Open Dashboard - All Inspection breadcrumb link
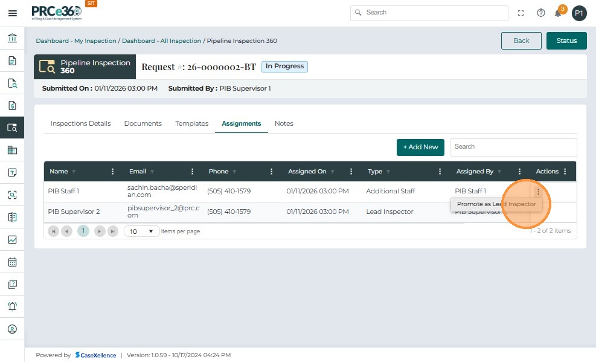 pyautogui.click(x=162, y=40)
